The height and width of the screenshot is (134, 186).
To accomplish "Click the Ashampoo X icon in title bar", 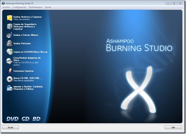I will [x=3, y=3].
